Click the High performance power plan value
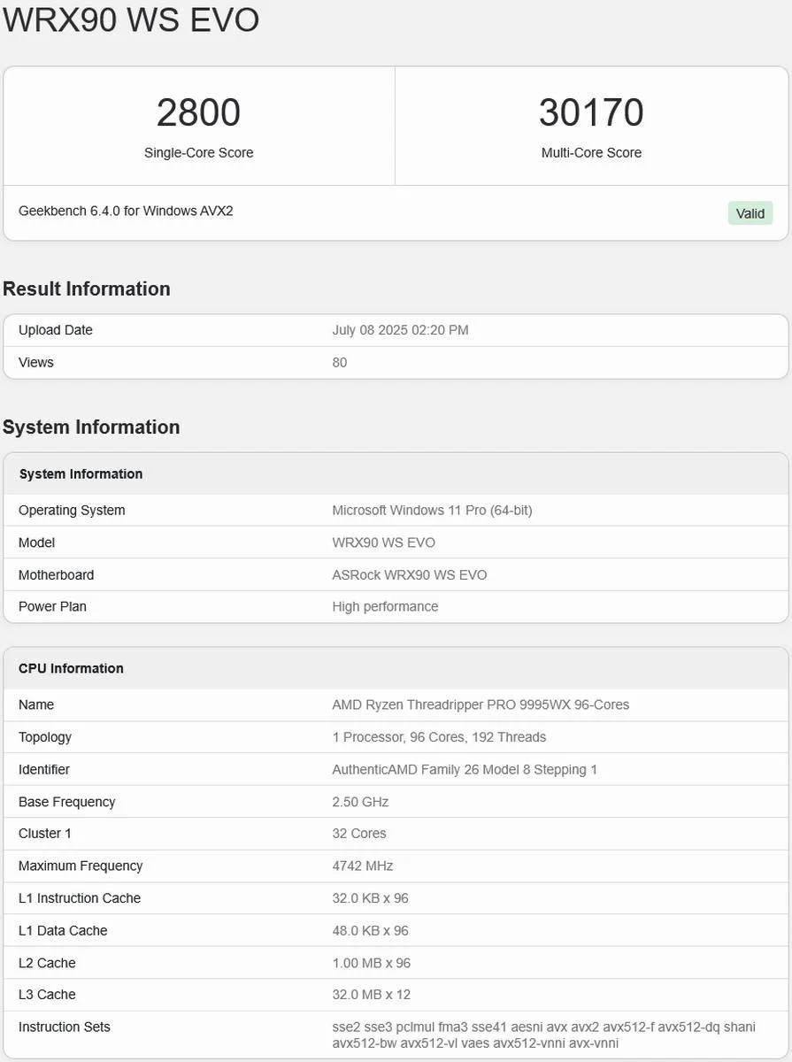 click(385, 606)
